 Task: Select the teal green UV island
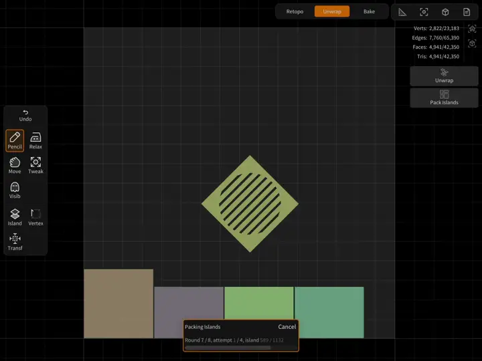click(331, 312)
